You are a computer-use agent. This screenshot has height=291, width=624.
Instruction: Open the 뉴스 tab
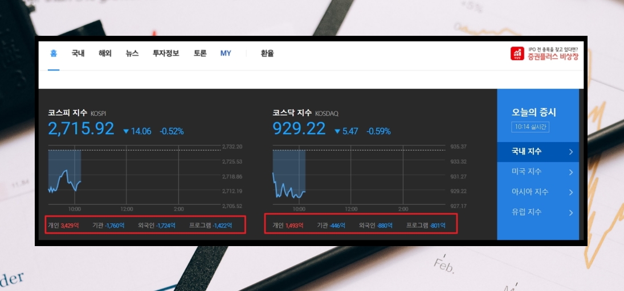click(x=132, y=53)
